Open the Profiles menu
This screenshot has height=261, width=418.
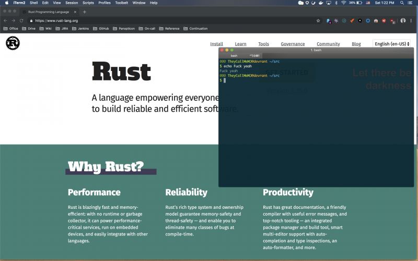[104, 3]
